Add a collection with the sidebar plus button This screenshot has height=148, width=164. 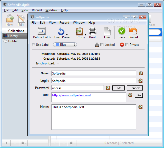[x=6, y=143]
